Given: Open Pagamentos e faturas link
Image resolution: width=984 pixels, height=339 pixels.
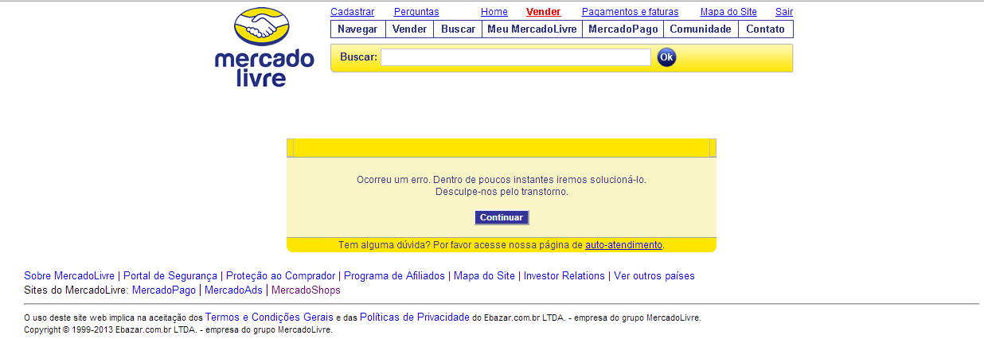Looking at the screenshot, I should pos(631,12).
